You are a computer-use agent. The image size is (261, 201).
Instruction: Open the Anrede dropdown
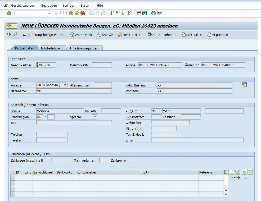(x=65, y=85)
